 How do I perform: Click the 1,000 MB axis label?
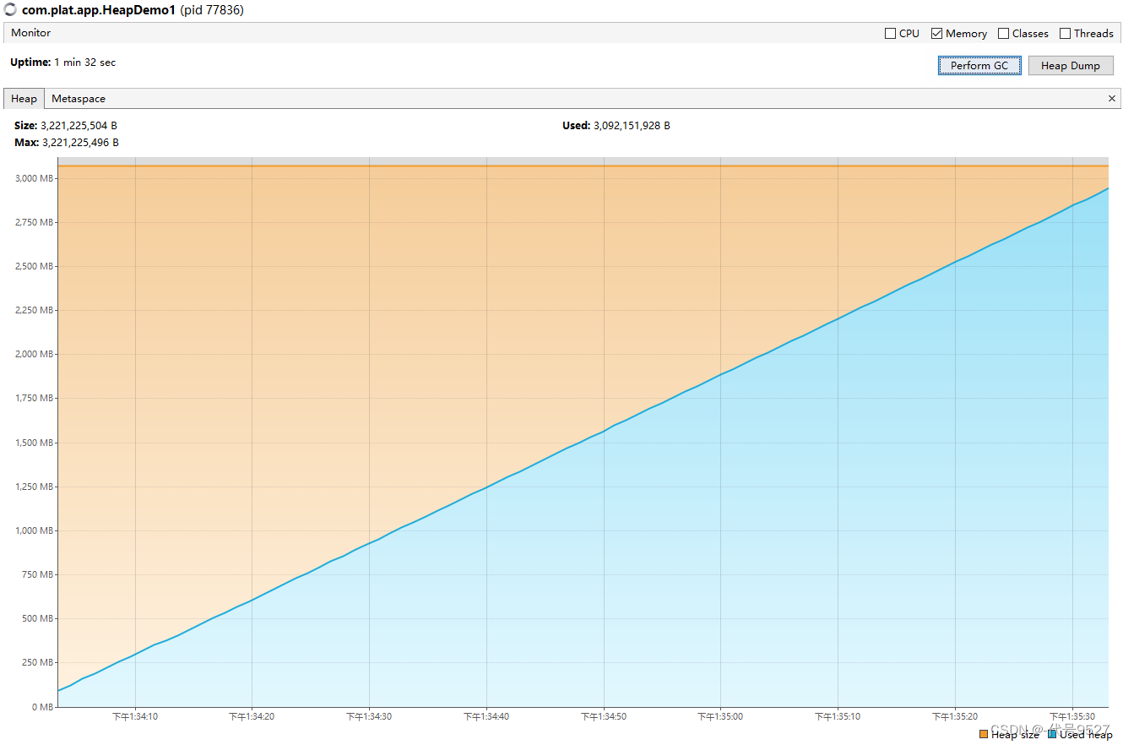pos(35,530)
